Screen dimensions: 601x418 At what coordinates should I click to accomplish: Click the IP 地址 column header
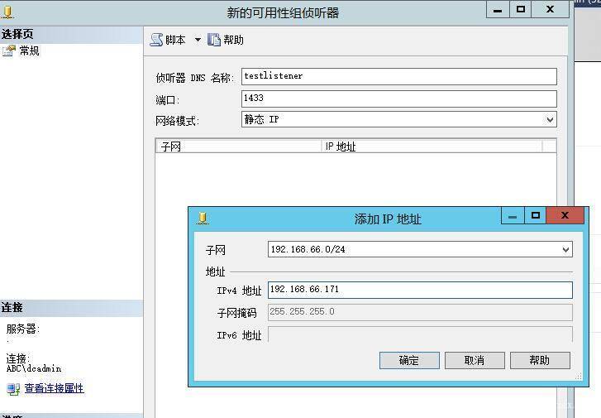[x=431, y=147]
